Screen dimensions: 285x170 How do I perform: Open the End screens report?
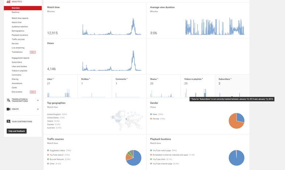[x=17, y=92]
